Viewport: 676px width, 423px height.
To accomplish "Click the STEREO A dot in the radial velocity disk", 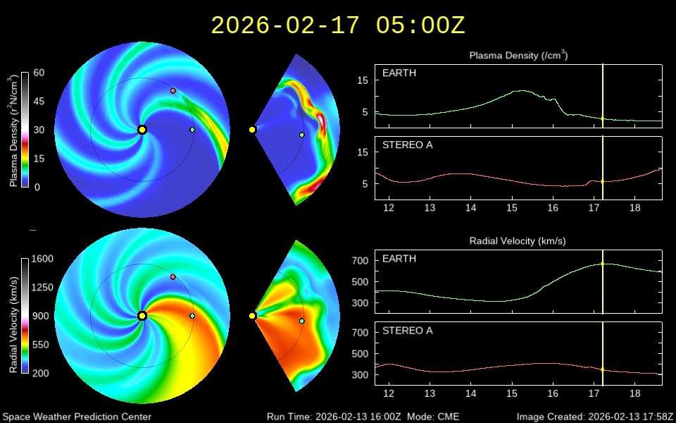I will click(x=173, y=277).
